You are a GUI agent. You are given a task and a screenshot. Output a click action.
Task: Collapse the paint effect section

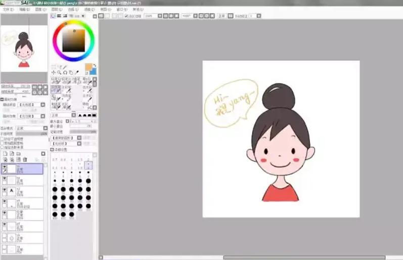(2, 99)
